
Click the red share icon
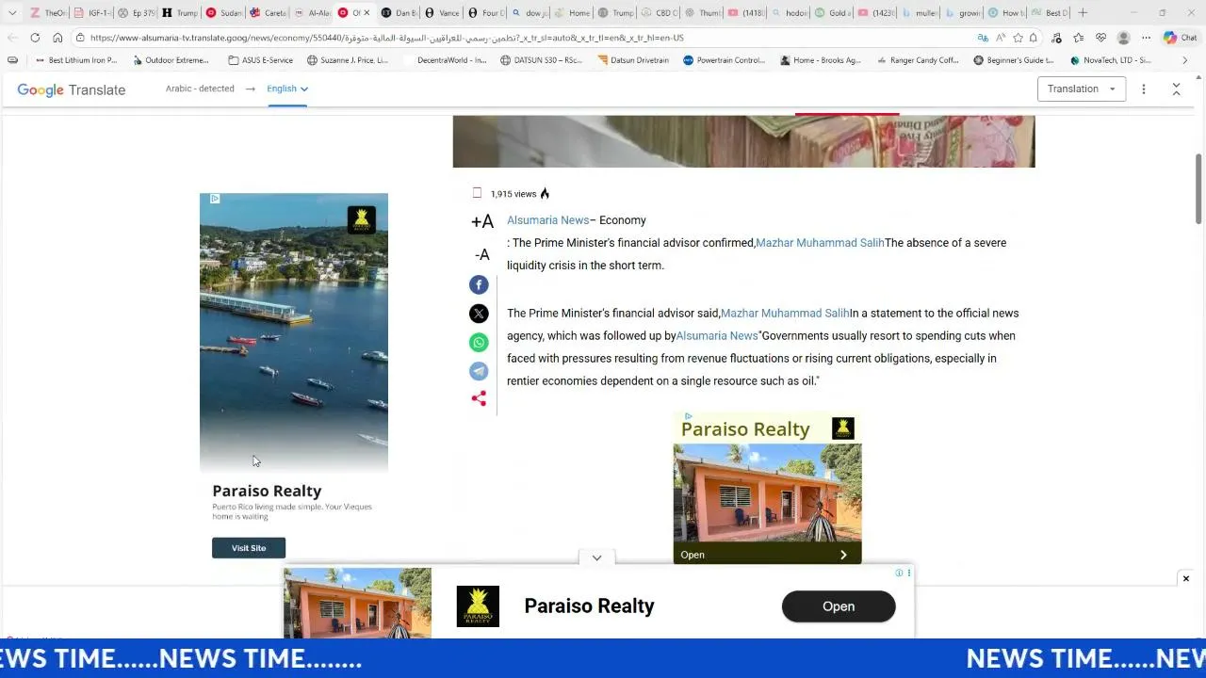(479, 398)
